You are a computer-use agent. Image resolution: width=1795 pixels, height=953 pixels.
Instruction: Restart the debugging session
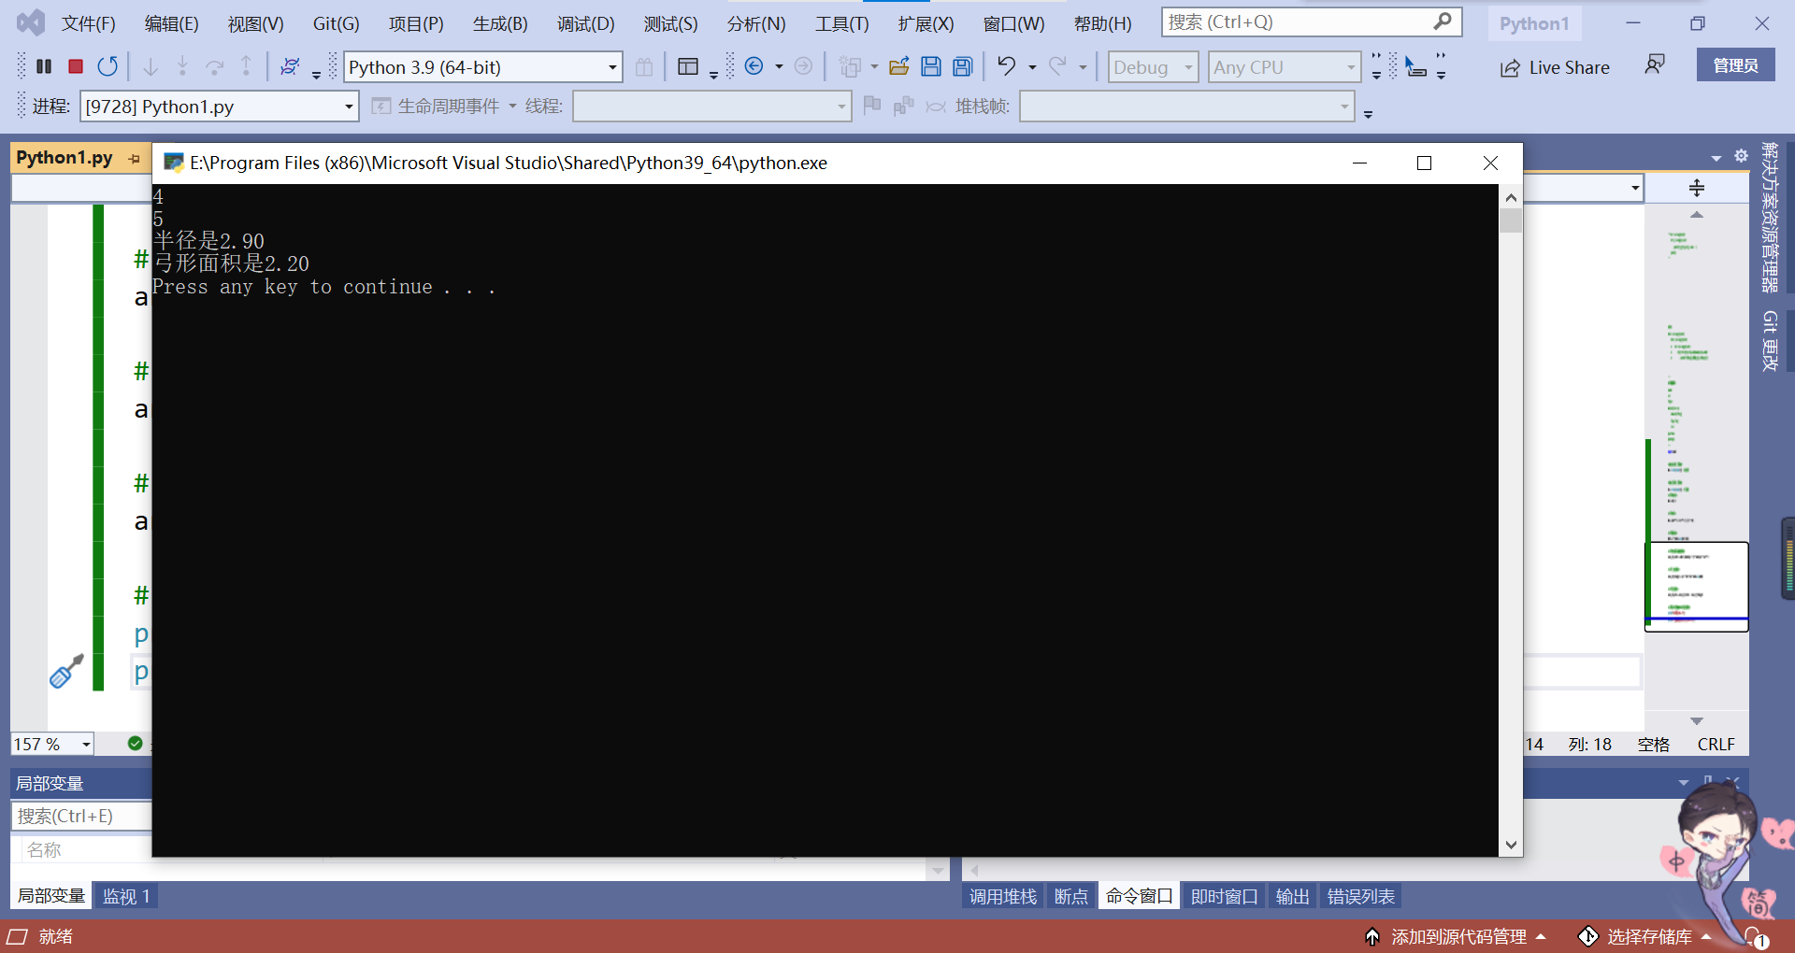coord(108,65)
